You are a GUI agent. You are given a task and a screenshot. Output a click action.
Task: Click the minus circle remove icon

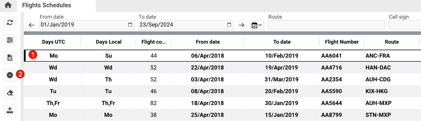10,75
